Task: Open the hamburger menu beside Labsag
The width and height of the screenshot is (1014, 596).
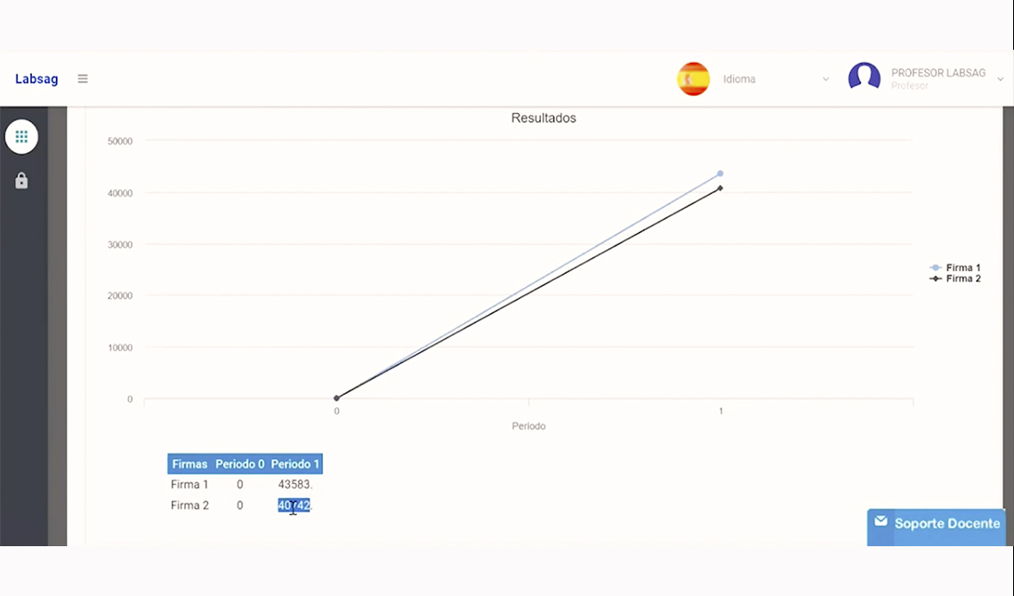Action: pos(83,79)
